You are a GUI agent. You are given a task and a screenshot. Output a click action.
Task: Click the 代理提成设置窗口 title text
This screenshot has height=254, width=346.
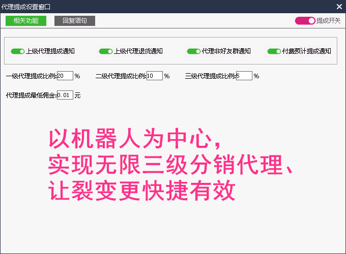point(26,7)
